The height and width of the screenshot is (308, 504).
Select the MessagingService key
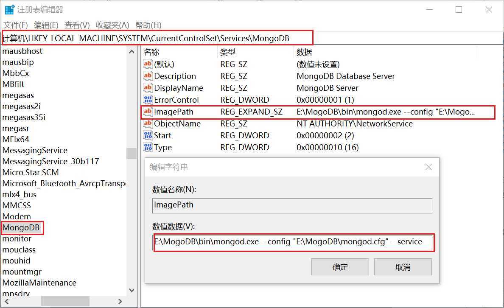35,151
